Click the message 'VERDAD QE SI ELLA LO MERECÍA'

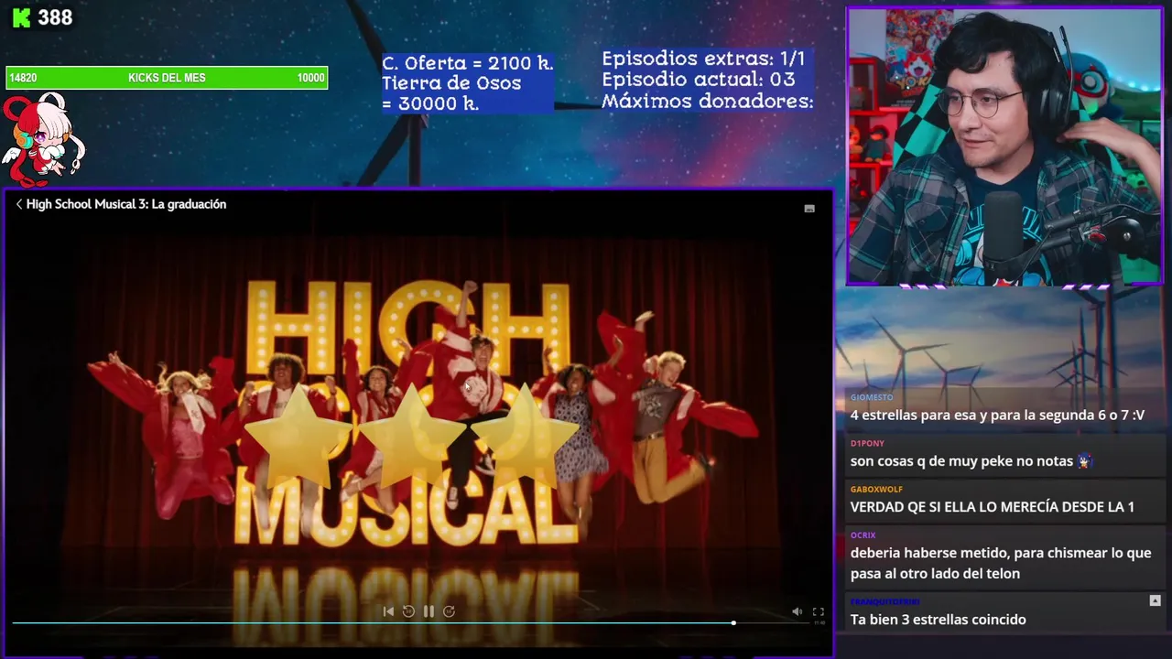click(x=992, y=506)
